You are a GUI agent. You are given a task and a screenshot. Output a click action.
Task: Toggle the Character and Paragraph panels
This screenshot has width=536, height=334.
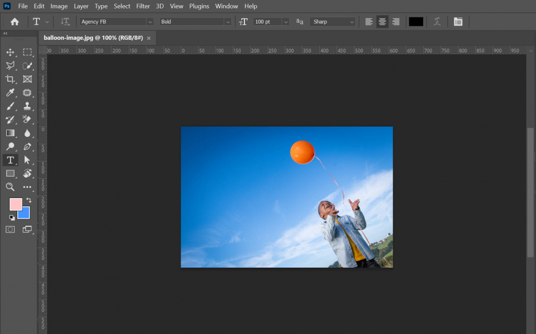click(458, 21)
